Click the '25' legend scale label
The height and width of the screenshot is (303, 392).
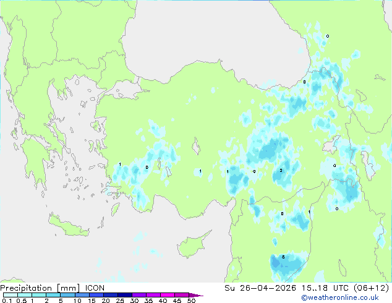(x=120, y=301)
